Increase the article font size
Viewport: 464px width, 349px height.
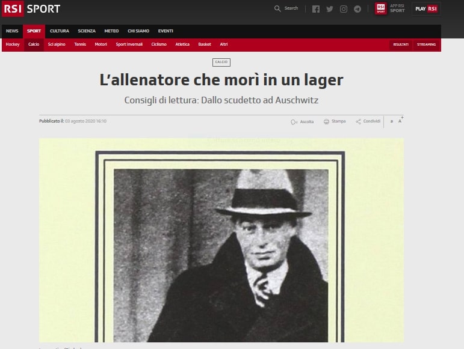[400, 121]
